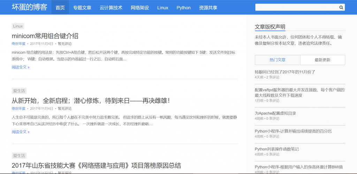
Task: Open sidebar article 根据用户输入的身高体重计算BMI值
Action: [x=299, y=167]
